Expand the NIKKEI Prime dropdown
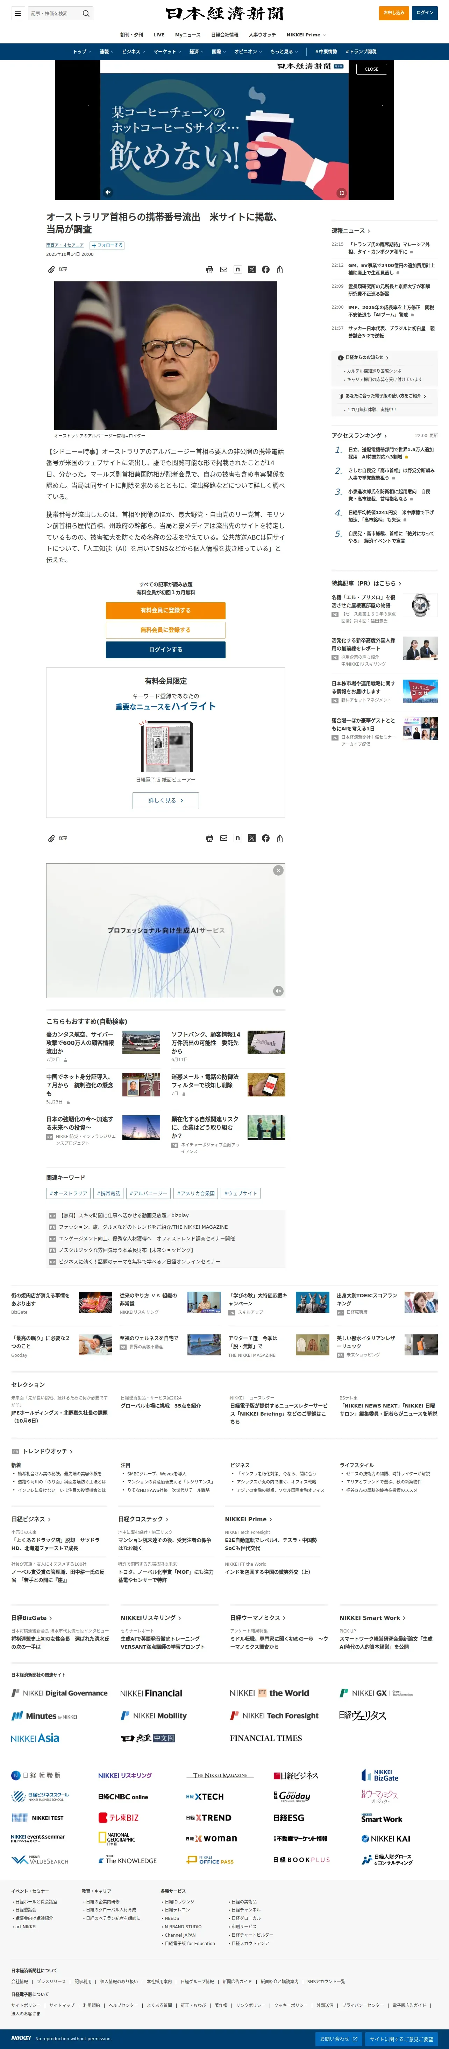The height and width of the screenshot is (2049, 449). [306, 35]
